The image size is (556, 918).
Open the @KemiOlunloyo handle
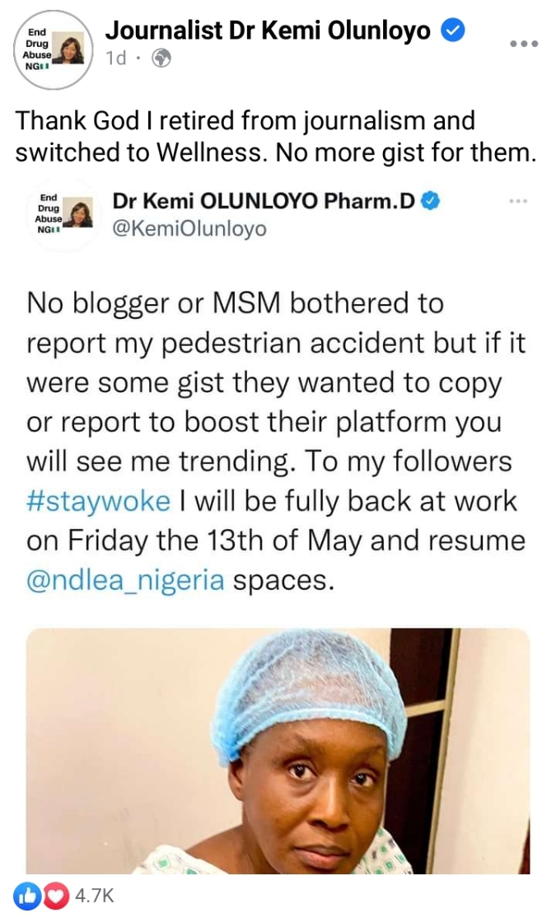(x=189, y=228)
